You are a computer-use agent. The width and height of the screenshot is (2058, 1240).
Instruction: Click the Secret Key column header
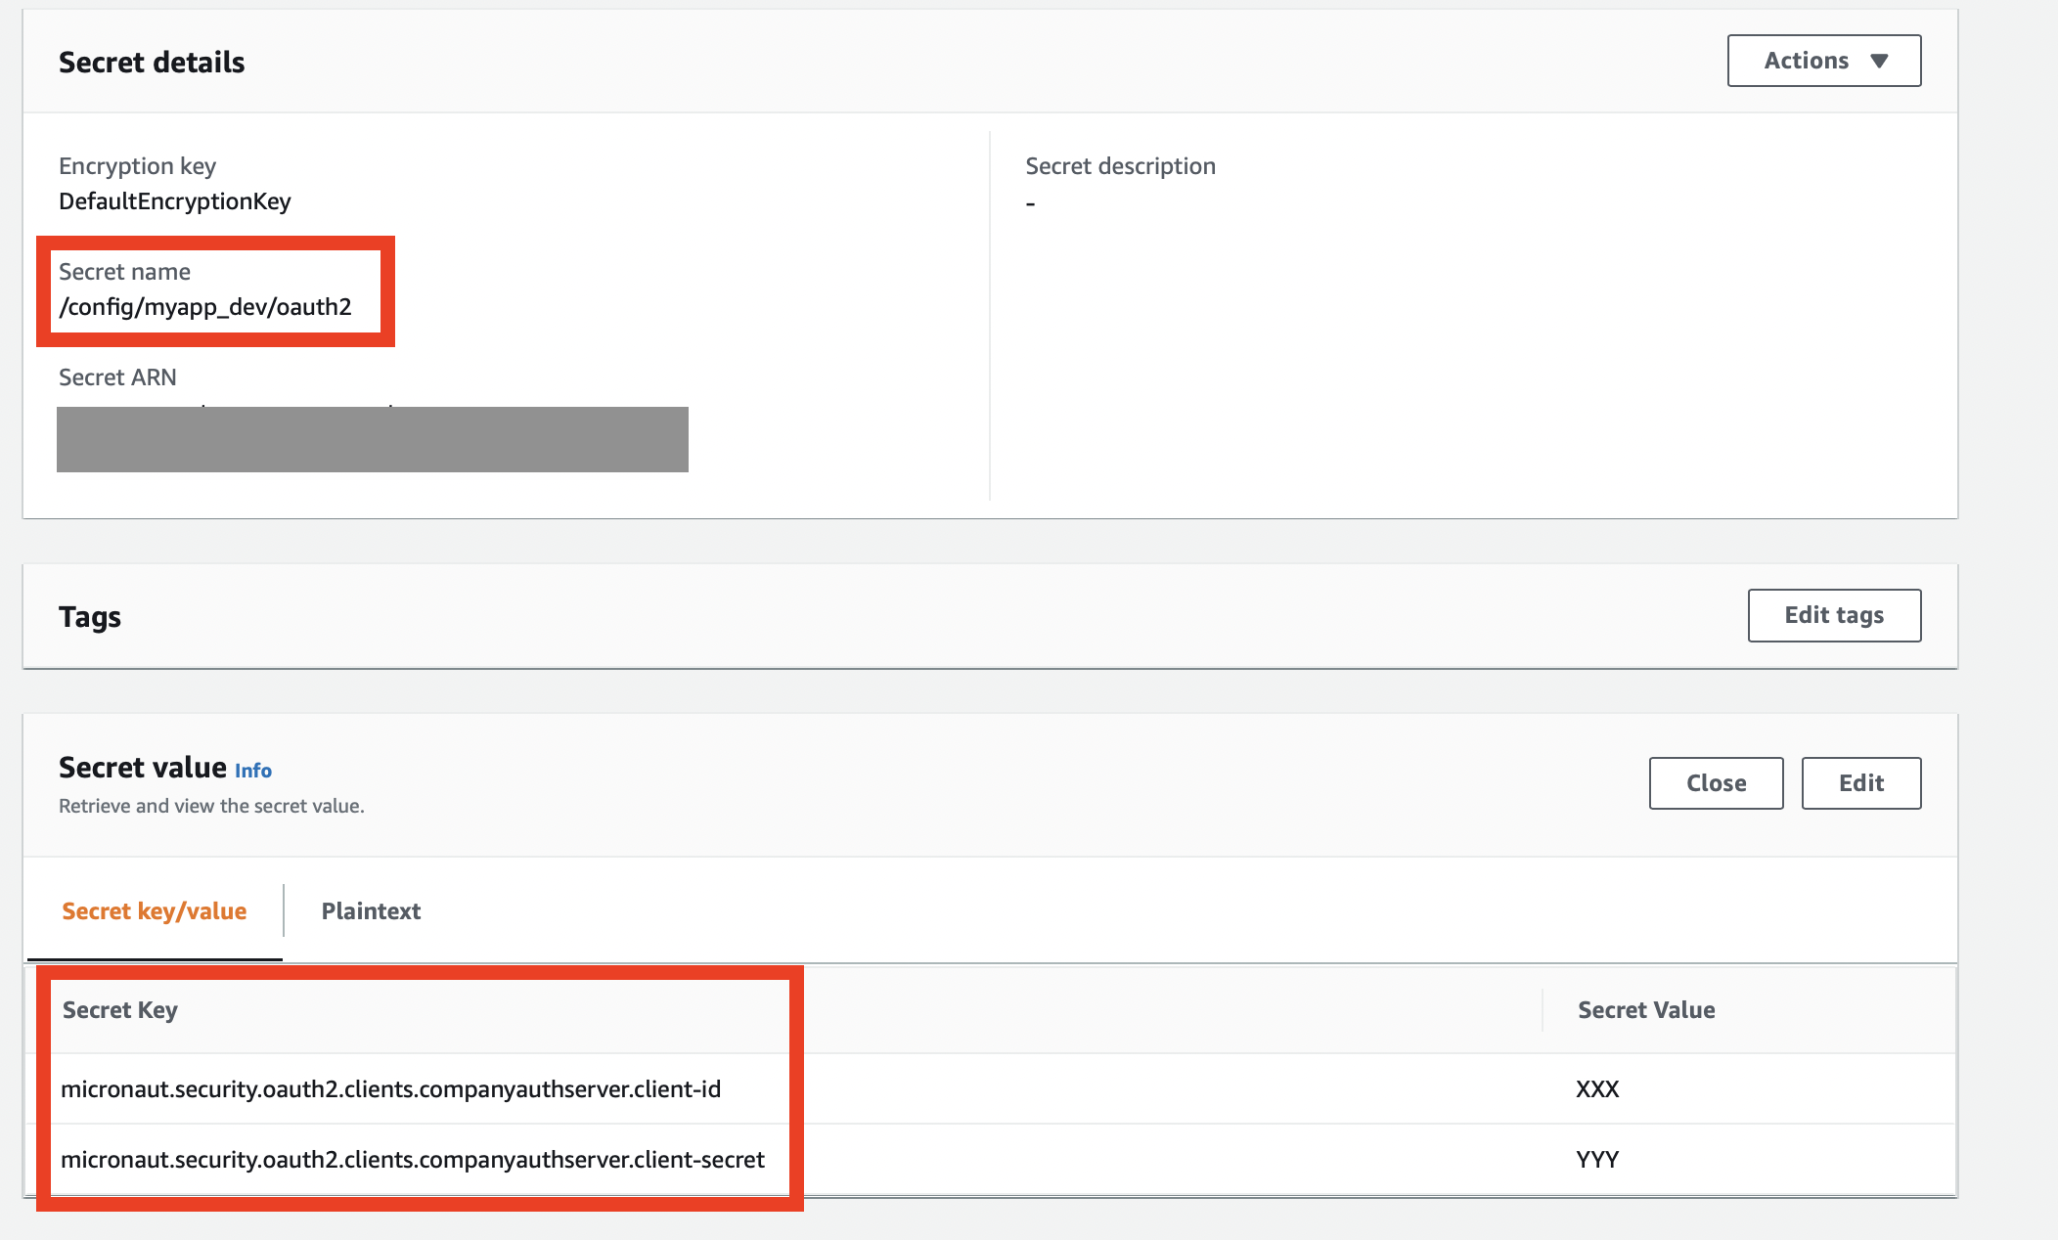[118, 1009]
